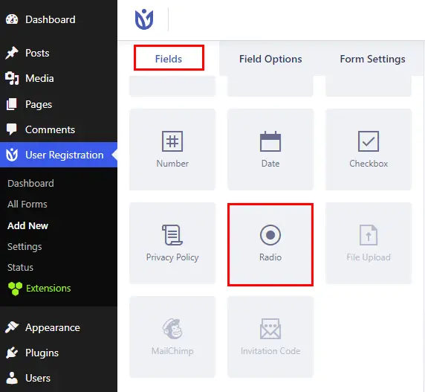The height and width of the screenshot is (392, 425).
Task: Switch to Field Options tab
Action: (270, 59)
